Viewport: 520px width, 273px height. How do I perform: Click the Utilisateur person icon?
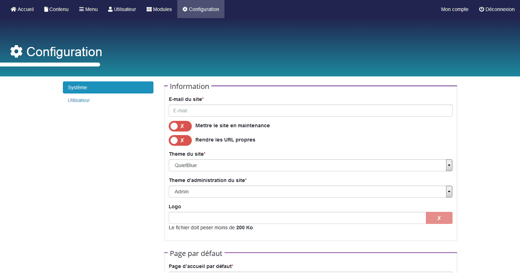pos(110,9)
